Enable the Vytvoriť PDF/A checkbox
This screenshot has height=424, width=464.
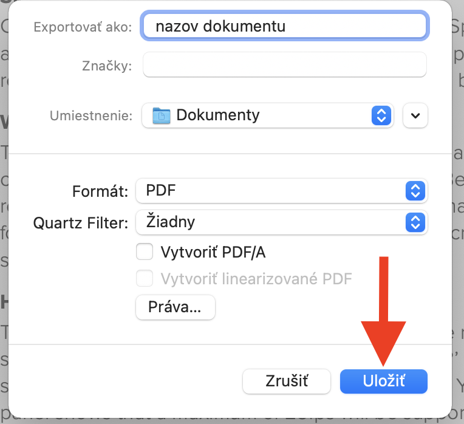[145, 251]
